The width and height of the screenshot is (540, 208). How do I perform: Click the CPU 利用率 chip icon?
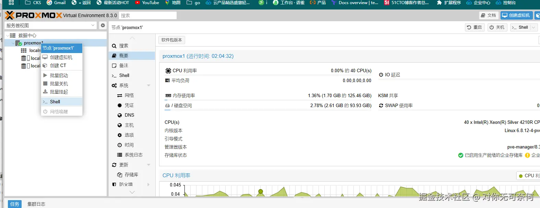click(168, 71)
